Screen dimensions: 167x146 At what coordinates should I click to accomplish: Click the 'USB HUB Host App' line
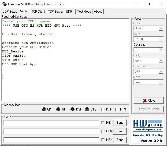(x=19, y=64)
